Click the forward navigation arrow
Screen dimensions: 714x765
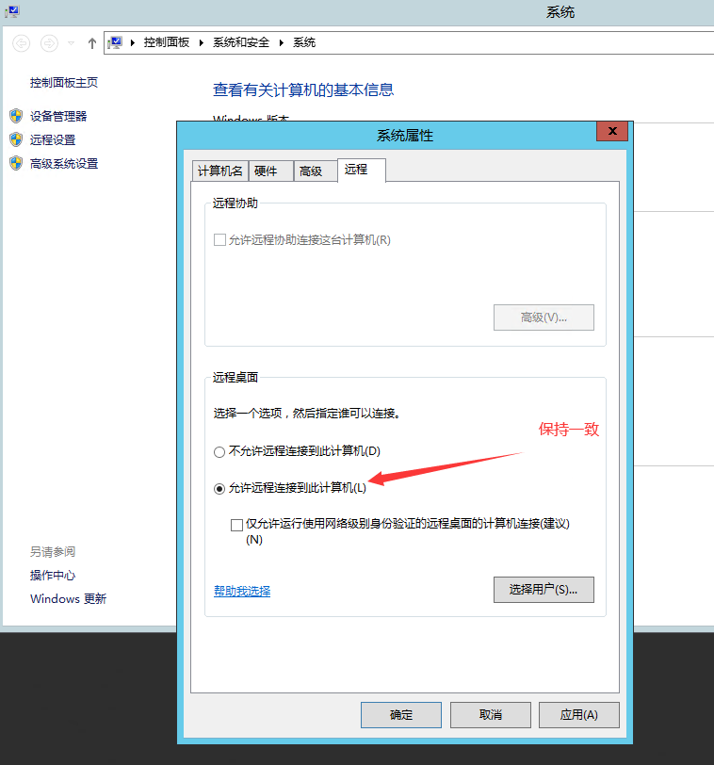pos(49,43)
